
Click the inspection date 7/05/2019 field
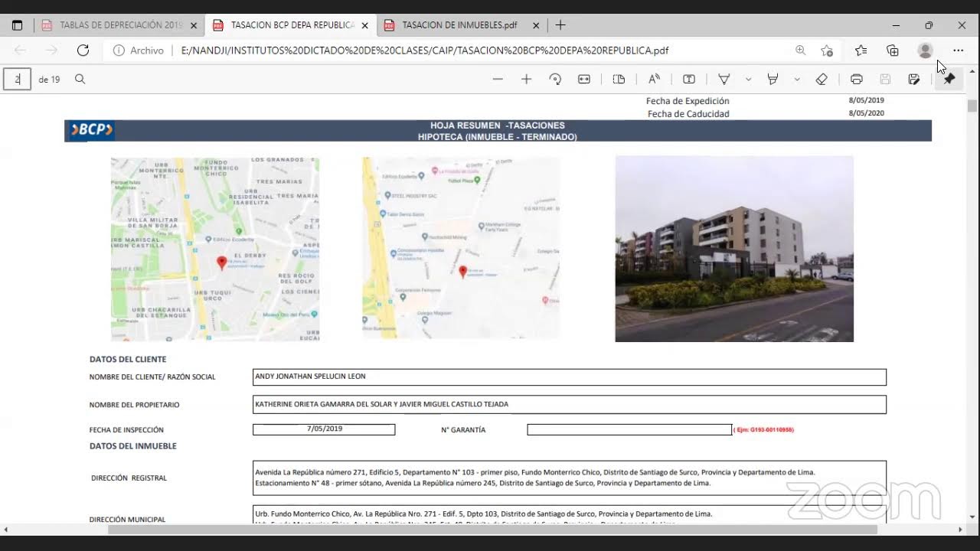click(x=324, y=429)
